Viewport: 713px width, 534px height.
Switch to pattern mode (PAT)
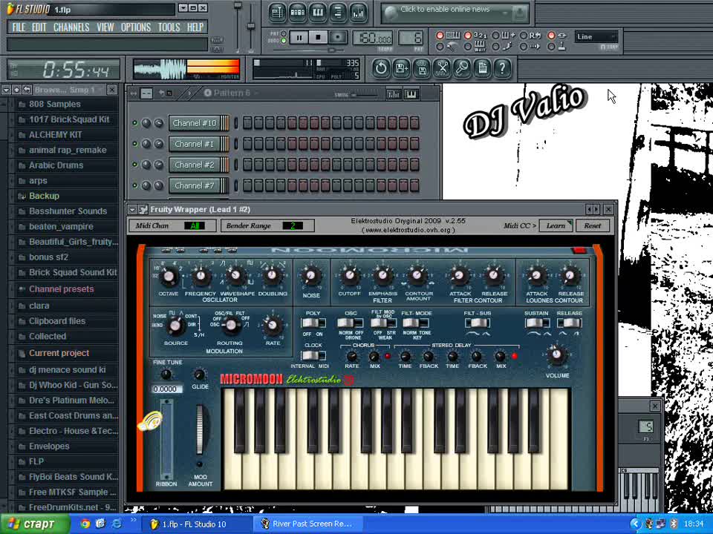284,33
